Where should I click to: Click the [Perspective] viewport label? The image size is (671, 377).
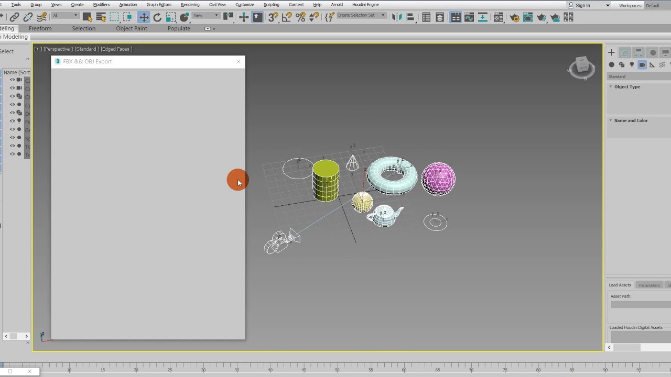coord(58,49)
